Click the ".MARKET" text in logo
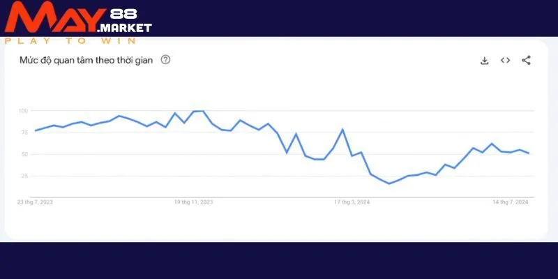Screen dimensions: 558x279 point(125,29)
